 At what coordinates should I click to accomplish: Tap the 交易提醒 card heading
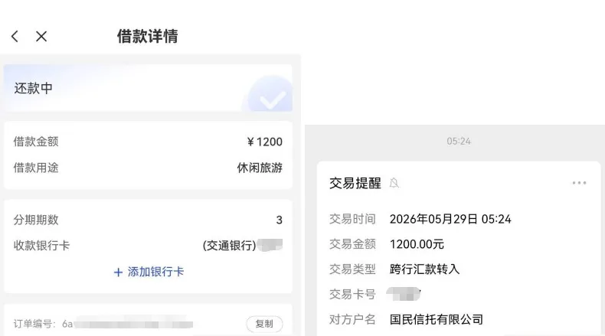[355, 183]
